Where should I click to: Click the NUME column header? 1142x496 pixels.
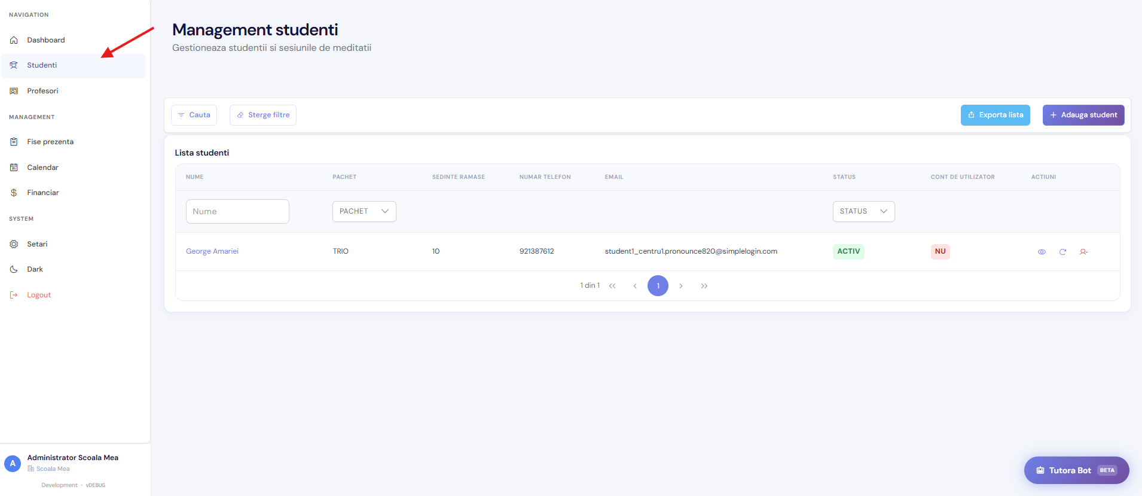pos(194,177)
